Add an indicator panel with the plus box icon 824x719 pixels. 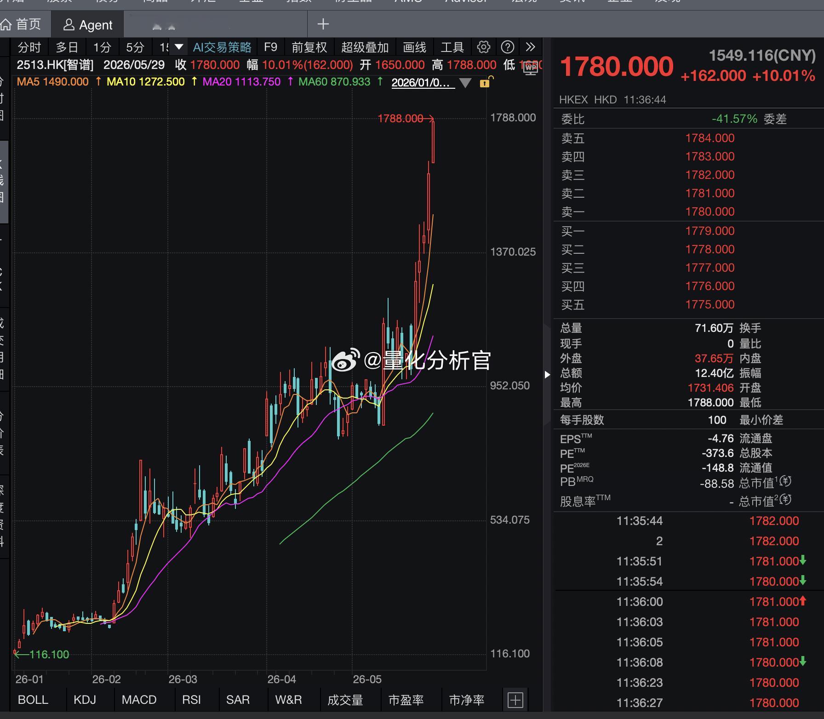[x=515, y=700]
